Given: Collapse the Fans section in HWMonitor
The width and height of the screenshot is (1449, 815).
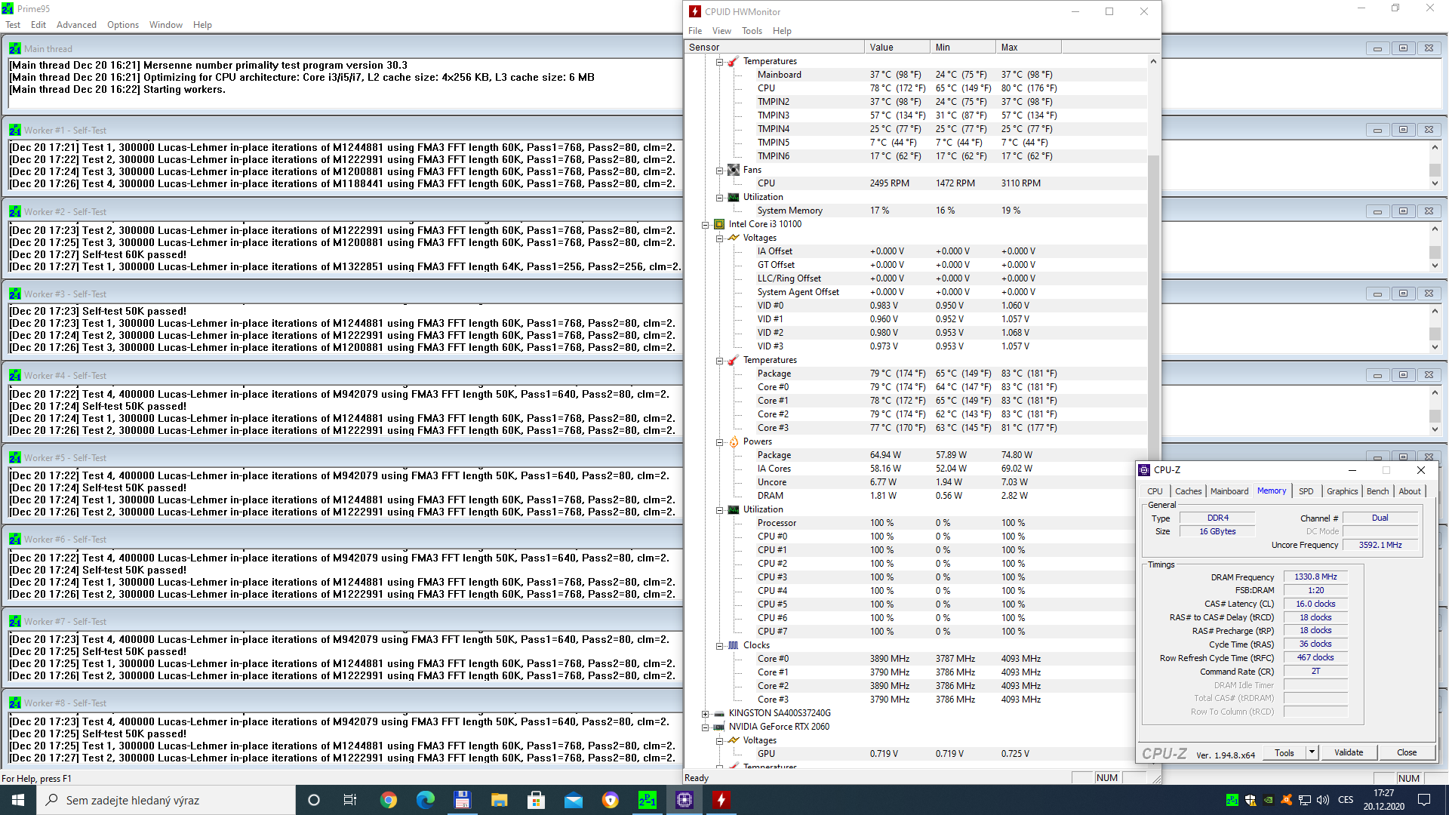Looking at the screenshot, I should [720, 170].
